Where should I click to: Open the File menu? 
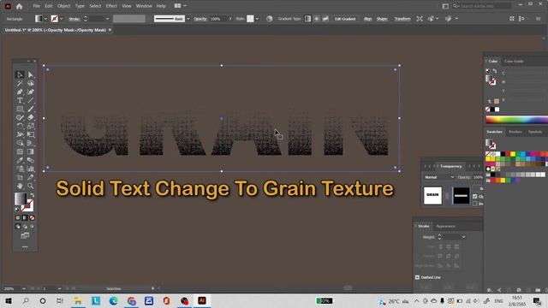click(36, 6)
